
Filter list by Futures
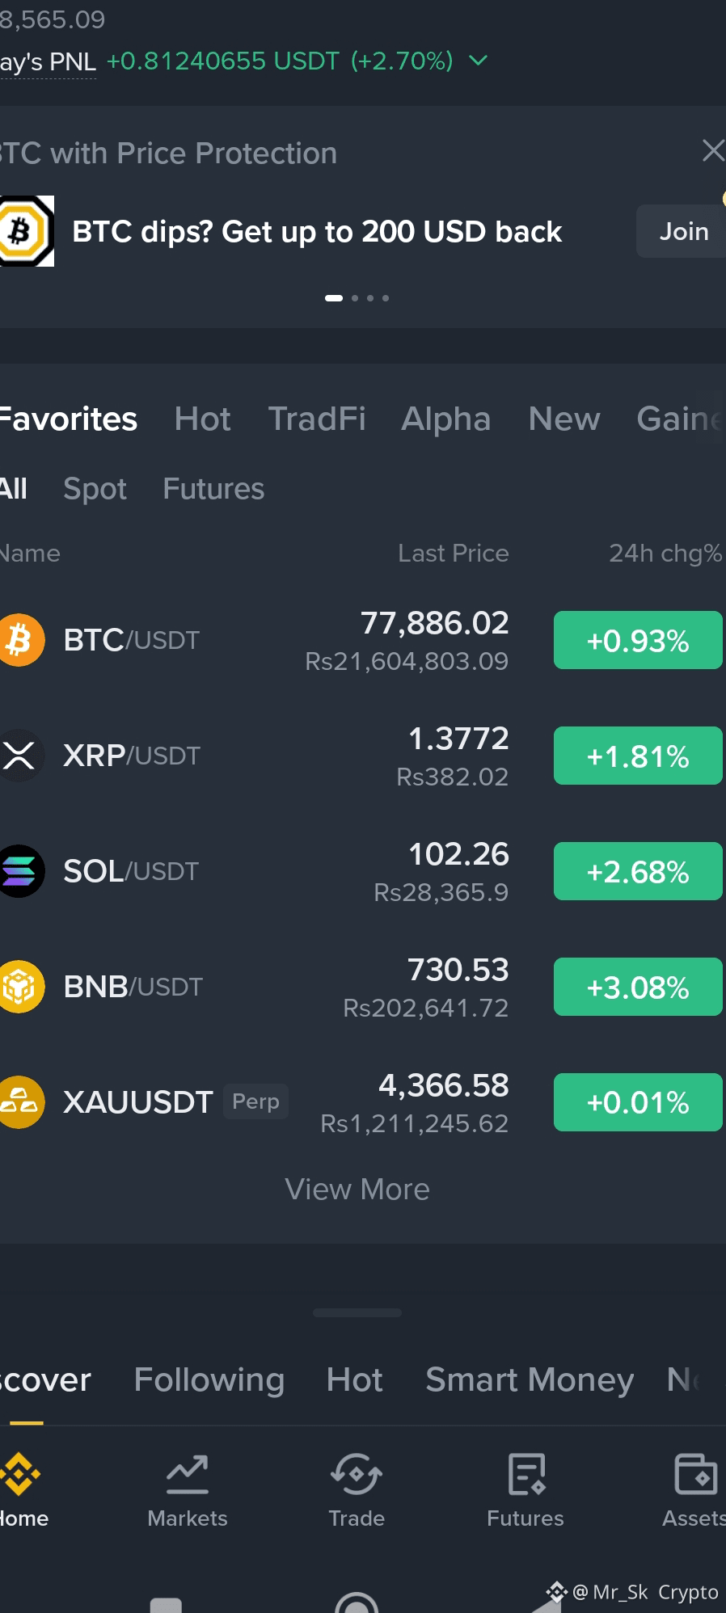coord(213,489)
